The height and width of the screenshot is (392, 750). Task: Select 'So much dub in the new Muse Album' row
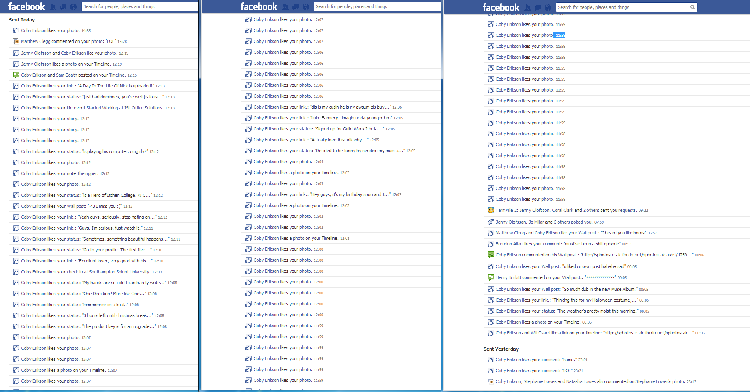pyautogui.click(x=616, y=289)
